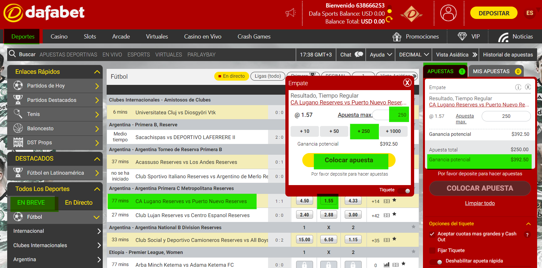Click Apuesta max. link in popup
Image resolution: width=542 pixels, height=268 pixels.
355,115
